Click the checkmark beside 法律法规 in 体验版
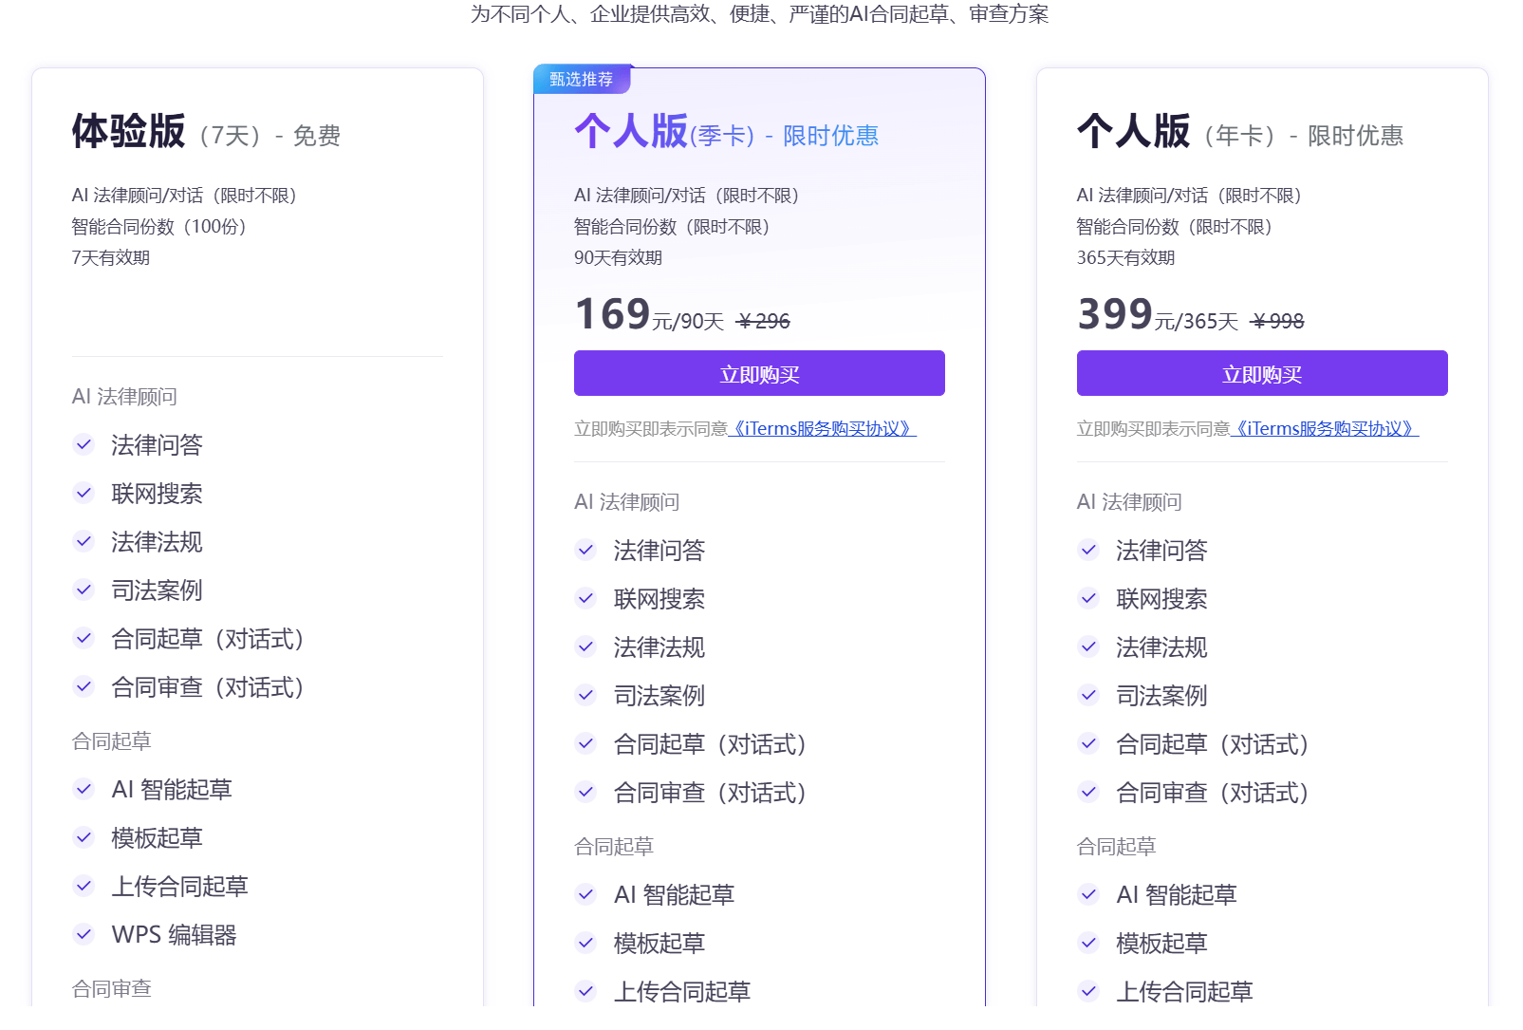The height and width of the screenshot is (1030, 1523). pos(84,541)
